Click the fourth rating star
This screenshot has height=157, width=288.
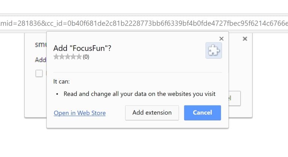73,57
